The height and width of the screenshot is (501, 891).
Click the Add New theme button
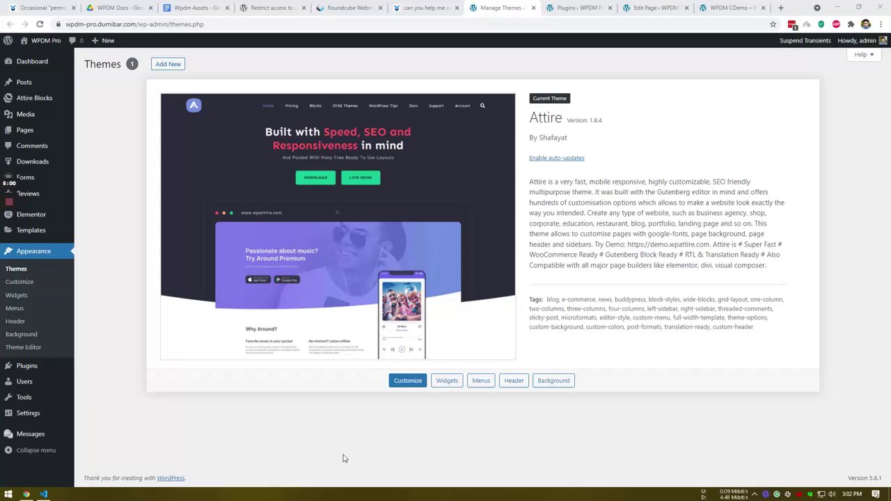tap(168, 64)
